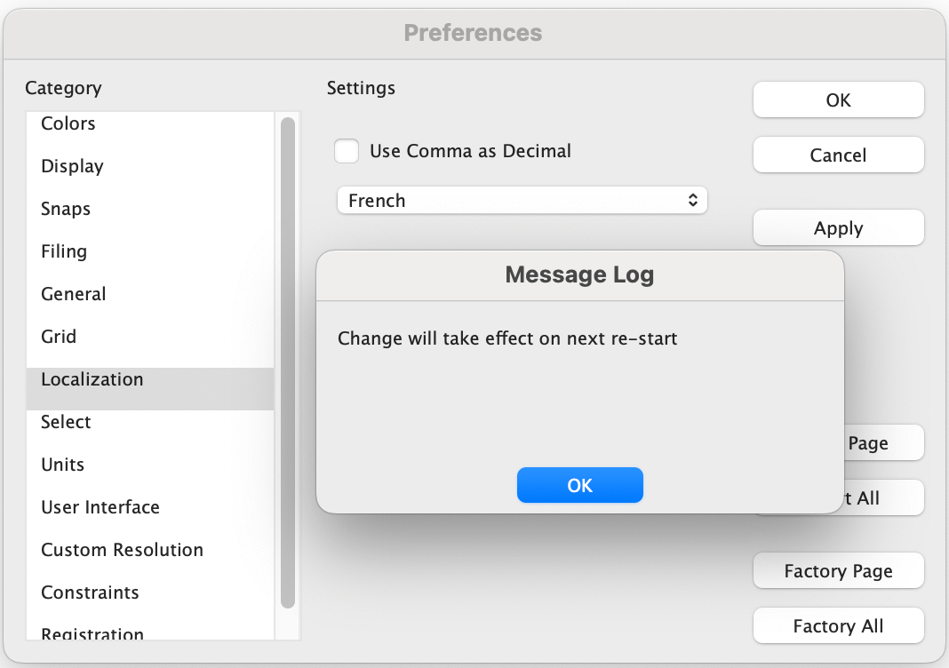Screen dimensions: 949x668
Task: Click the Localization category
Action: [x=92, y=379]
